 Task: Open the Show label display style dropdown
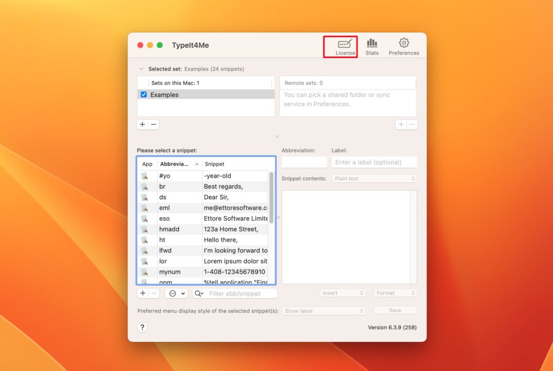323,311
